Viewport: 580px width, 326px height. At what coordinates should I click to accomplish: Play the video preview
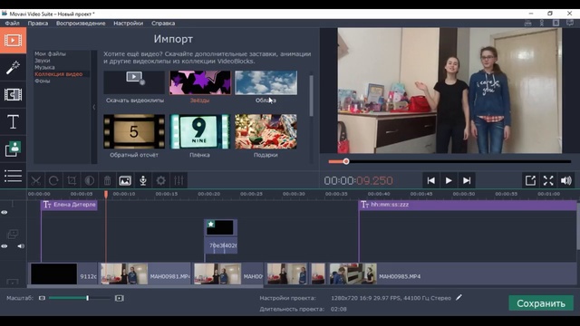(x=449, y=181)
